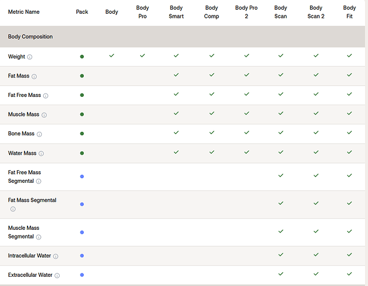The width and height of the screenshot is (368, 286).
Task: Open the info icon for Fat Free Mass Segmental
Action: tap(38, 181)
